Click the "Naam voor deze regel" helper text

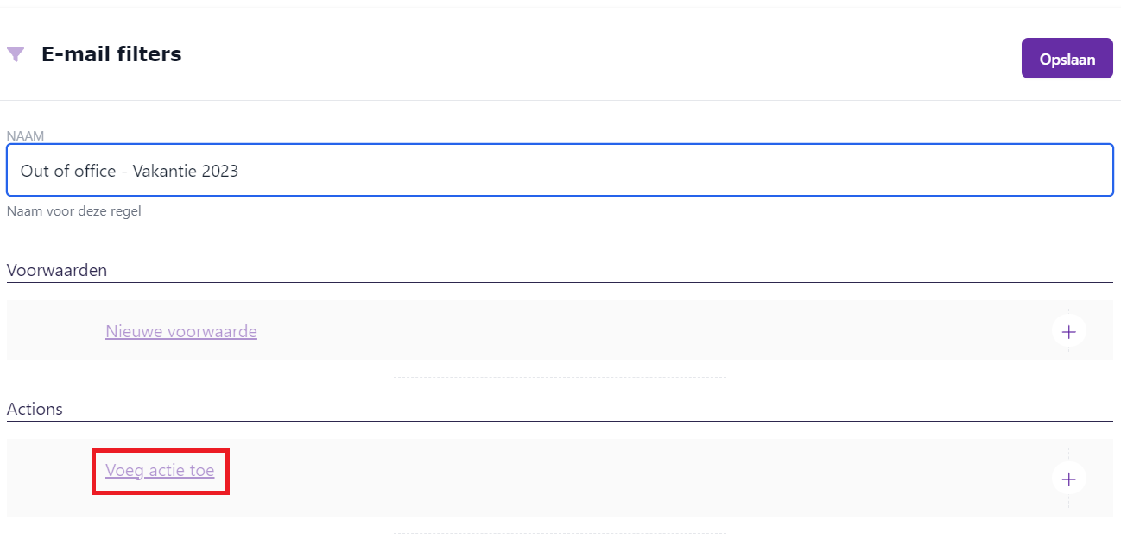[73, 211]
